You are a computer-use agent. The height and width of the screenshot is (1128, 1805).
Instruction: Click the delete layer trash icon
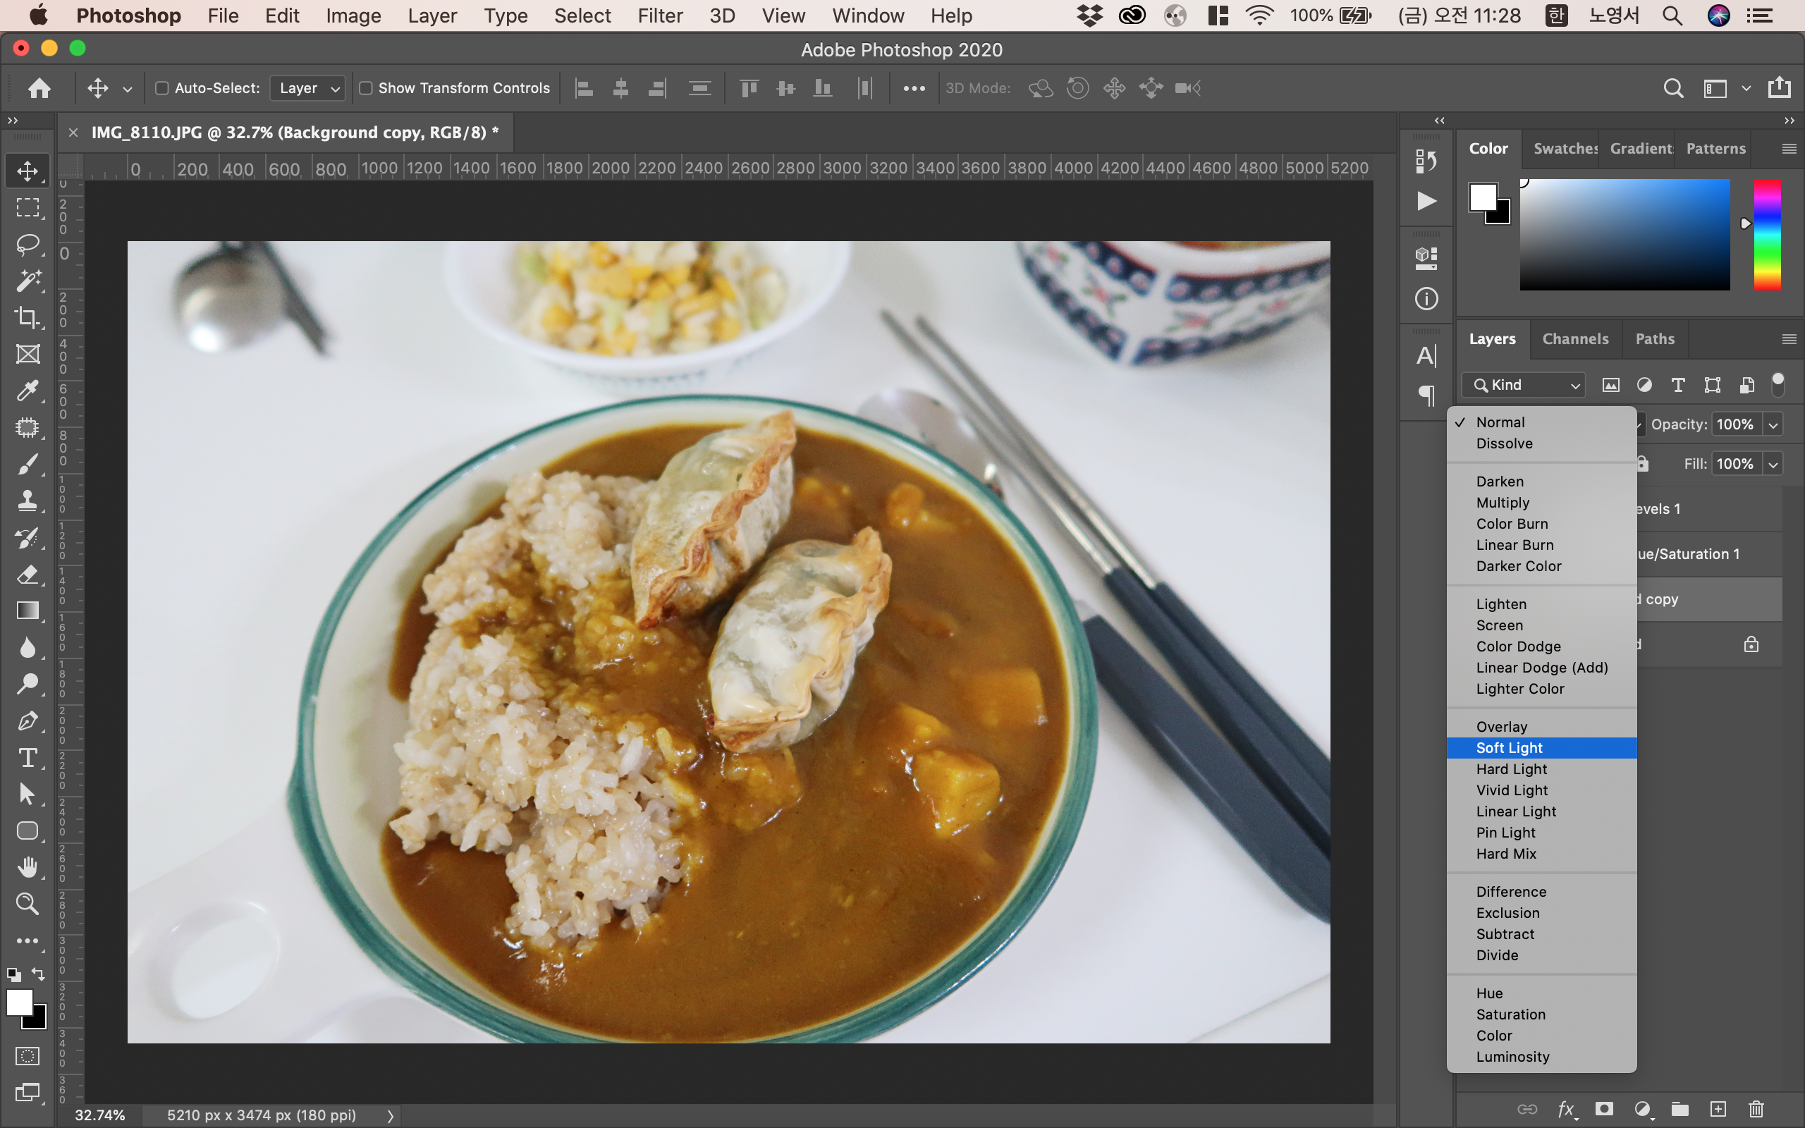[x=1756, y=1110]
